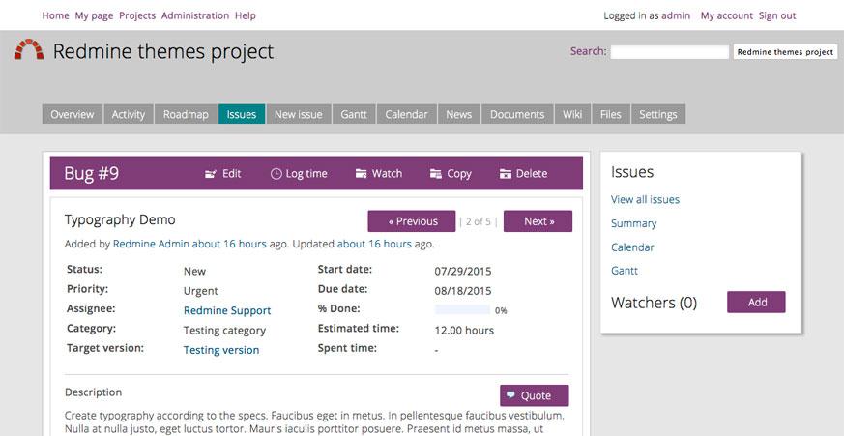The width and height of the screenshot is (844, 436).
Task: Open the Wiki tab
Action: [572, 114]
